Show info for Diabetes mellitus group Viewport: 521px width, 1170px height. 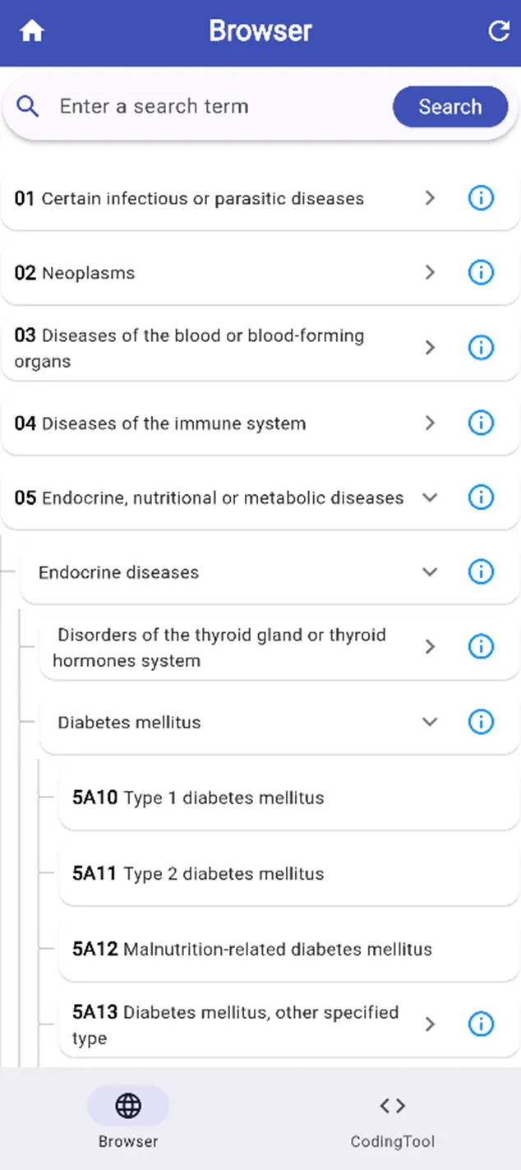481,722
